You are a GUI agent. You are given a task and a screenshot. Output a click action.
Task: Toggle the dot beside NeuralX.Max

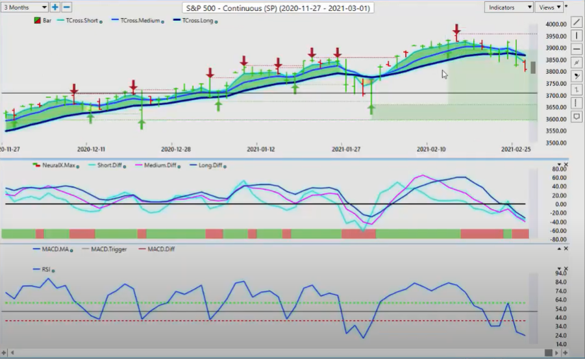78,166
